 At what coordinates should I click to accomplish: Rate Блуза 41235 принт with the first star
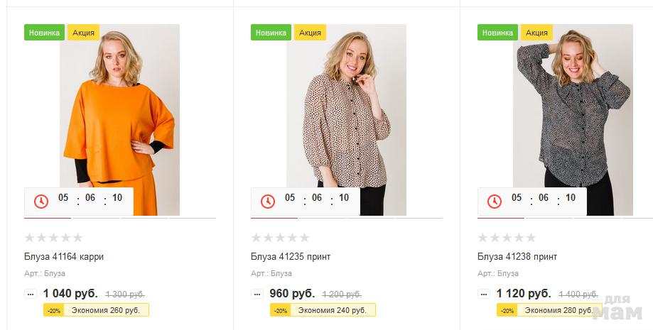coord(257,238)
